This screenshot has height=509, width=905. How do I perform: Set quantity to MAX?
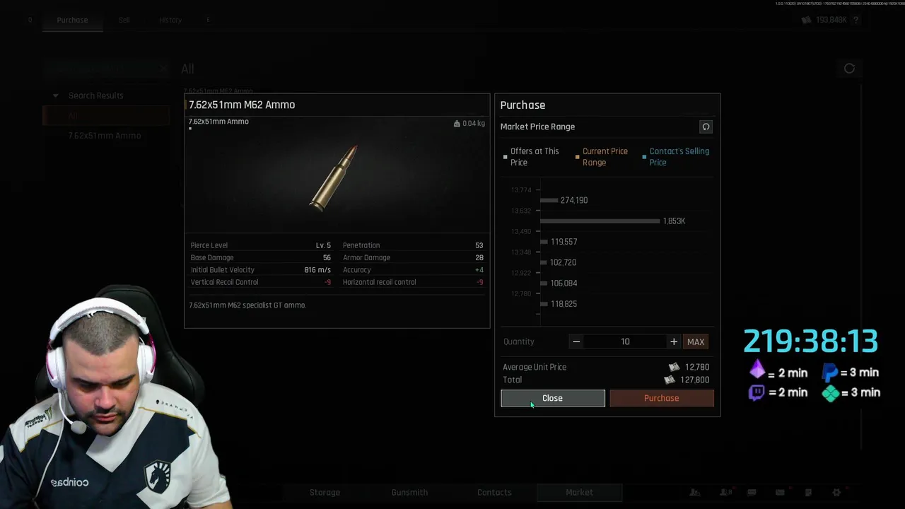[x=696, y=341]
